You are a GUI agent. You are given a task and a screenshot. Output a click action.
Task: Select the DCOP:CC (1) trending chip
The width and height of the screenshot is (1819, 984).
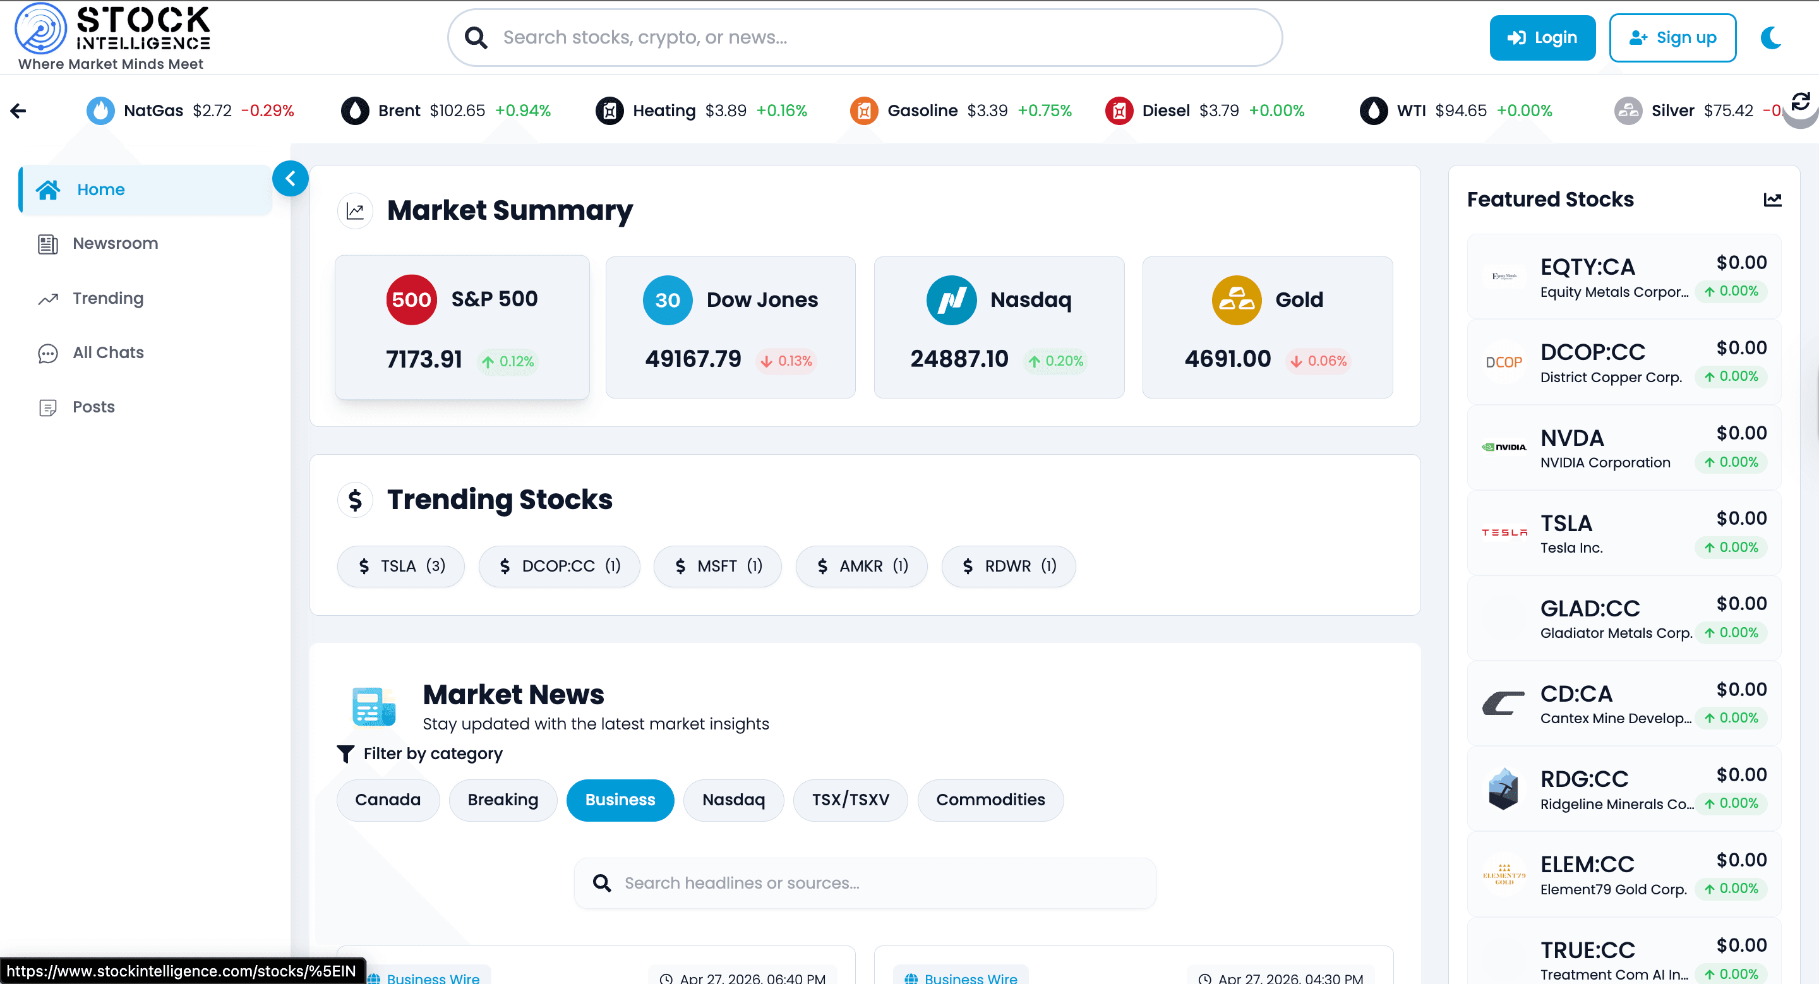pos(559,566)
